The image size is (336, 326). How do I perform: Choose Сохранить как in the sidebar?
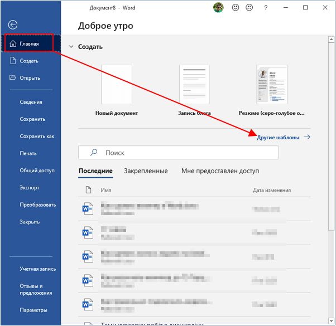[37, 137]
